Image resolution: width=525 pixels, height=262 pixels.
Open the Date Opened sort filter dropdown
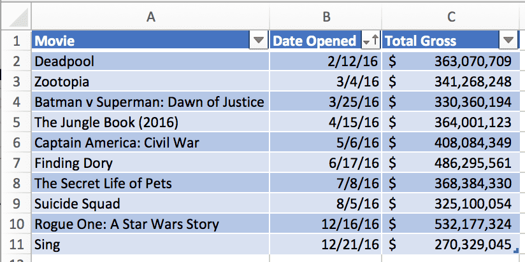(x=371, y=41)
